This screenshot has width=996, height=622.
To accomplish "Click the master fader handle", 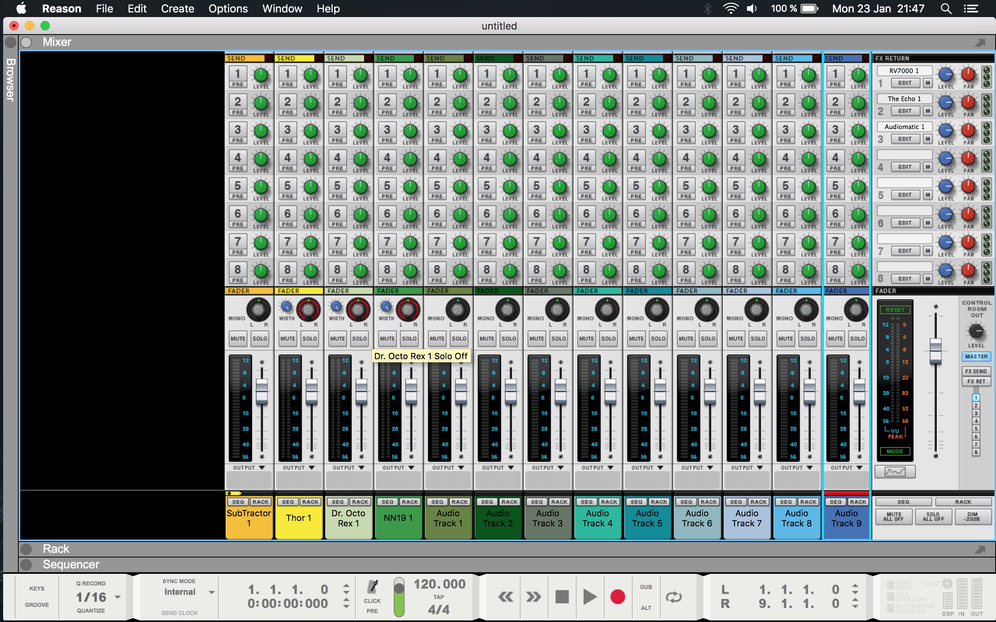I will point(935,351).
